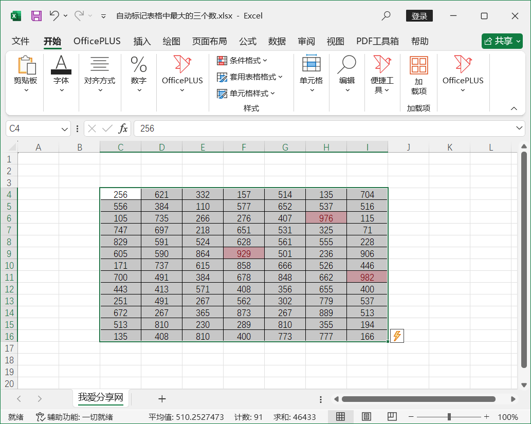Switch to Page Layout view

tap(367, 417)
